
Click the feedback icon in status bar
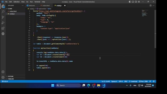coord(150,81)
